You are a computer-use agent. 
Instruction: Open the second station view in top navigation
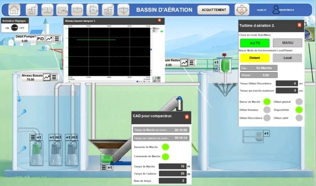point(32,10)
